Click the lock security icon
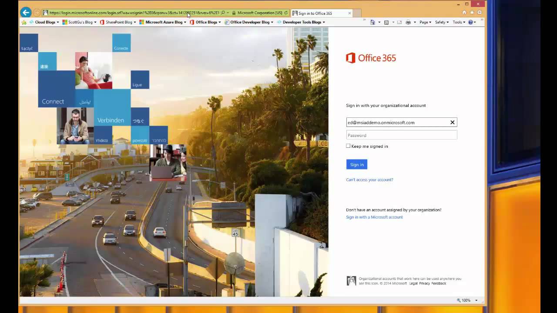The height and width of the screenshot is (313, 557). tap(234, 13)
